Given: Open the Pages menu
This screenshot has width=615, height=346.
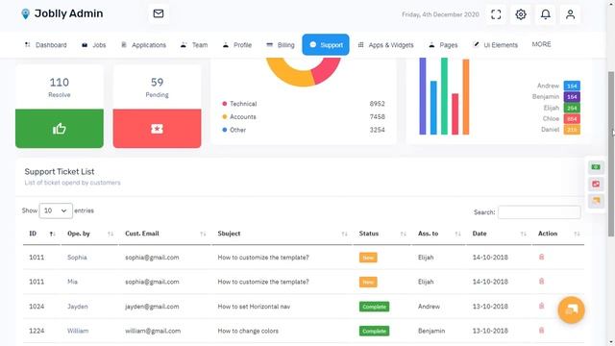Looking at the screenshot, I should pyautogui.click(x=443, y=45).
